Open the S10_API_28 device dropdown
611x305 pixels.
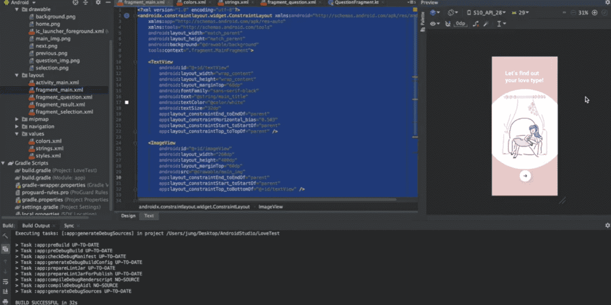coord(486,13)
